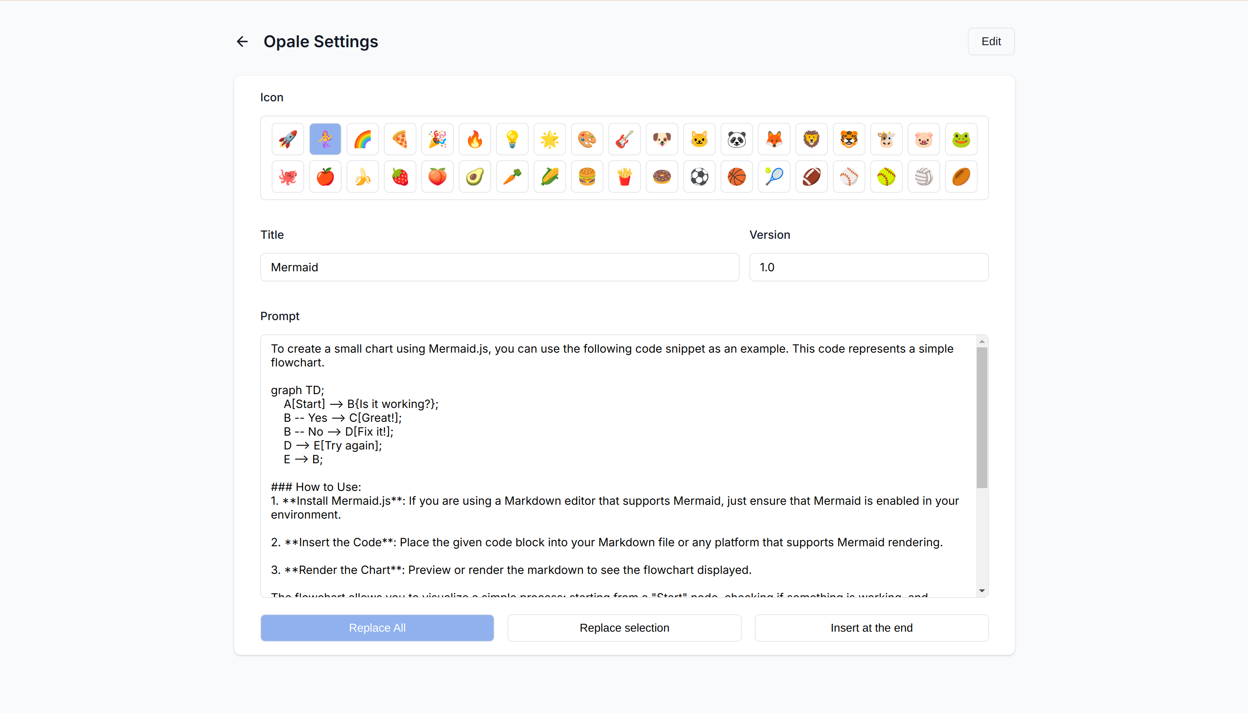Viewport: 1248px width, 713px height.
Task: Click the Edit button
Action: tap(991, 41)
